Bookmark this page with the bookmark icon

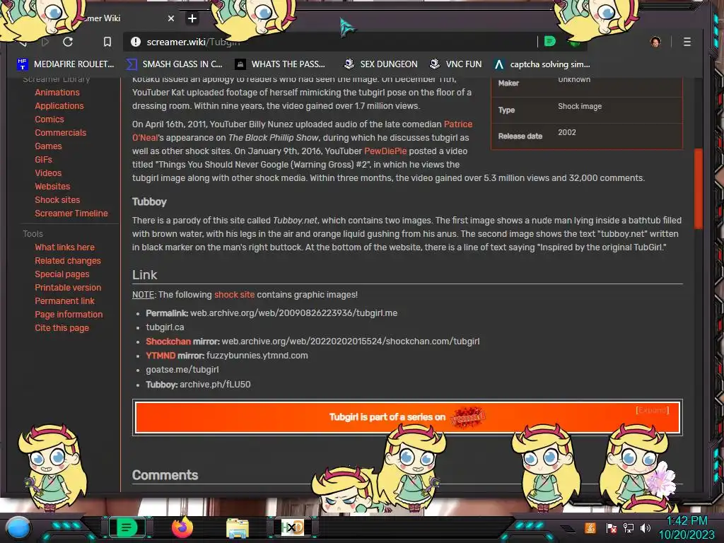(x=107, y=42)
